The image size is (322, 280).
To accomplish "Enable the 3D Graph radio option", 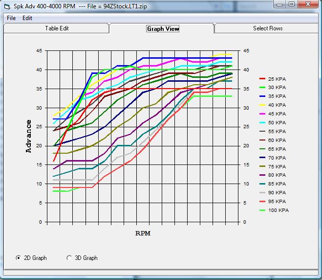I will [x=69, y=258].
